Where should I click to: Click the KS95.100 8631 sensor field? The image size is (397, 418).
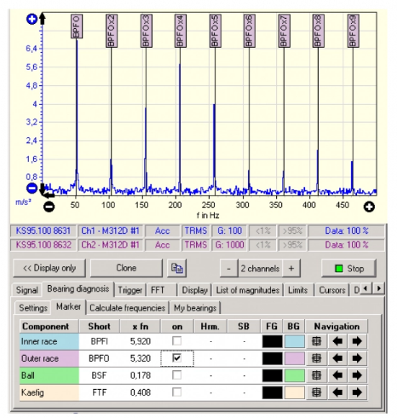coord(43,230)
